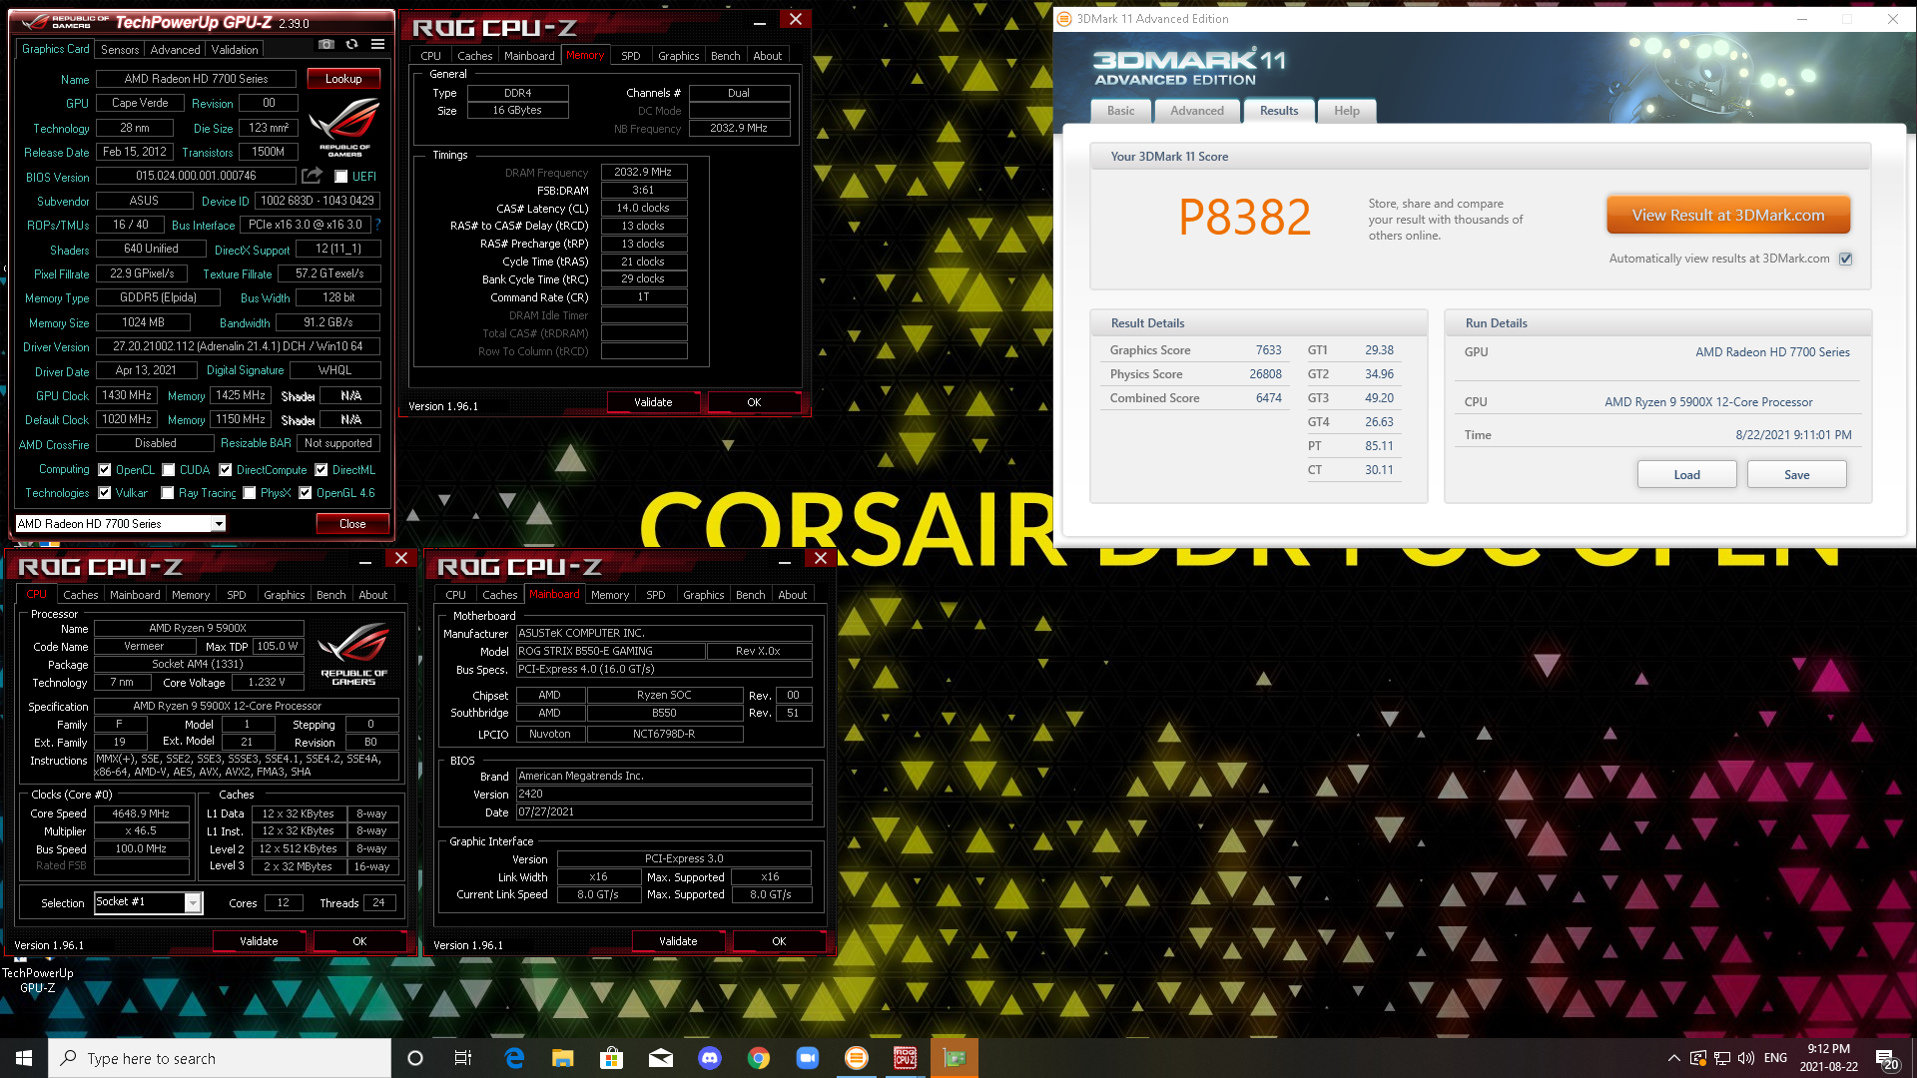
Task: Click Bus Interface question mark icon
Action: [x=378, y=225]
